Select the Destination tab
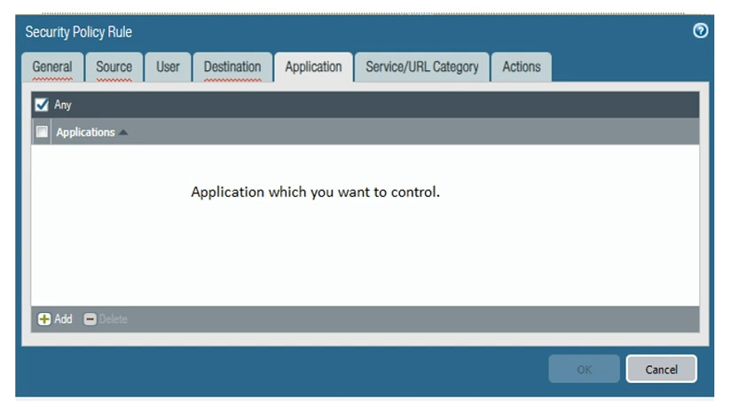Screen dimensions: 730x406 click(x=232, y=67)
